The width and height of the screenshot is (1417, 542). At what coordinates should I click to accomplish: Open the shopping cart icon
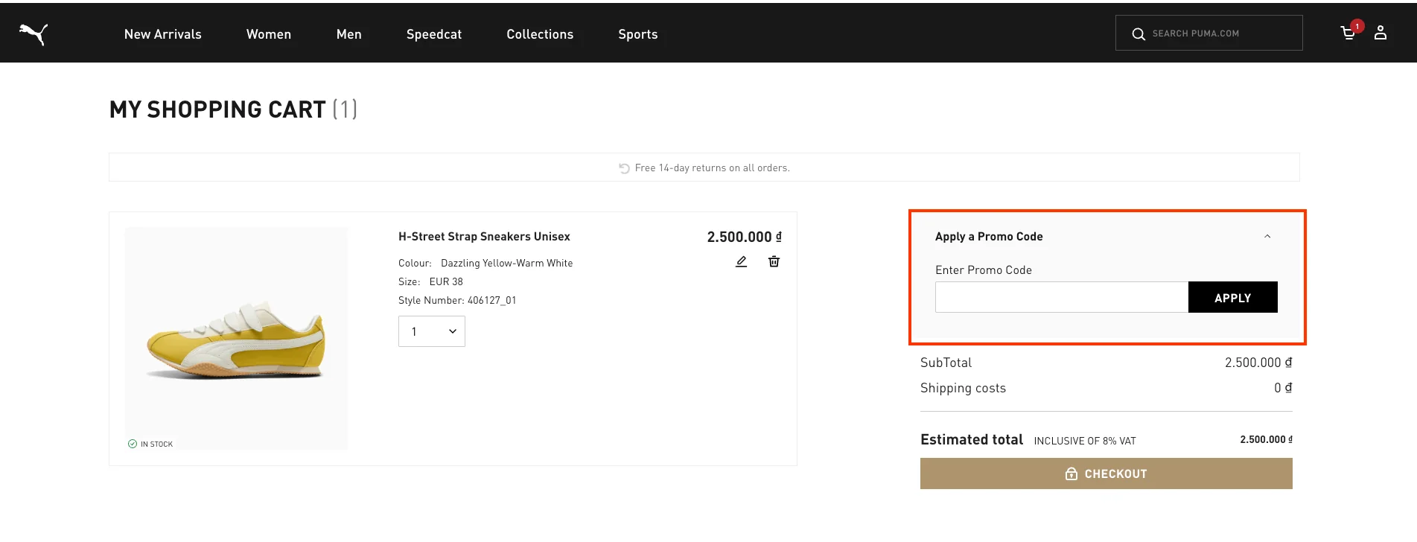coord(1348,33)
